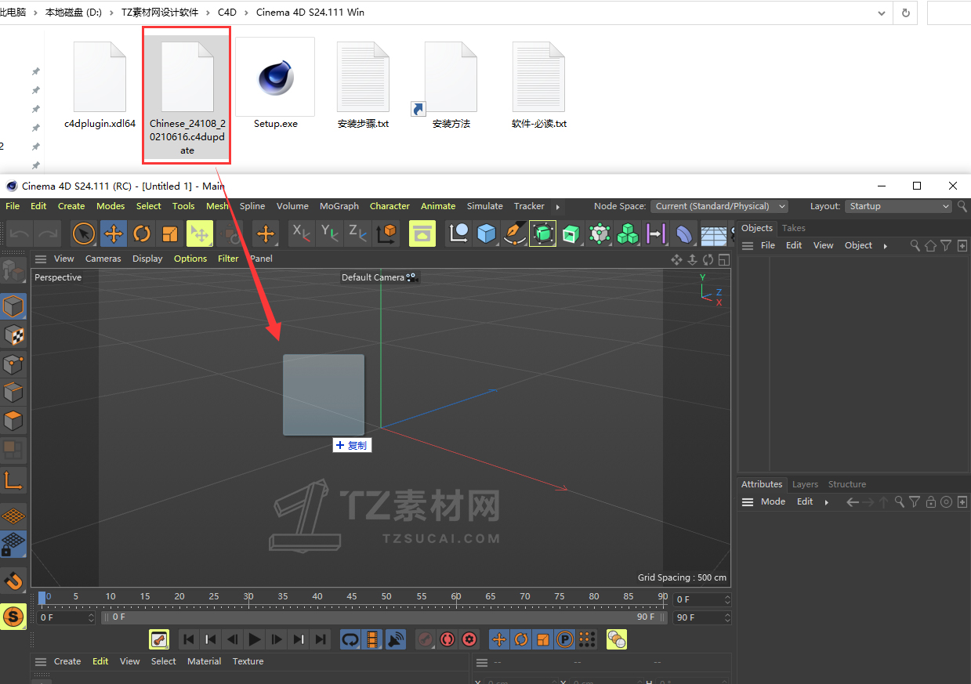
Task: Open the Create menu in main menu bar
Action: [71, 206]
